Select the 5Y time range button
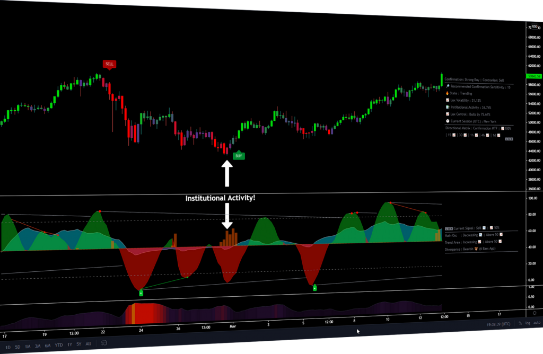Viewport: 543px width, 354px height. [x=80, y=347]
